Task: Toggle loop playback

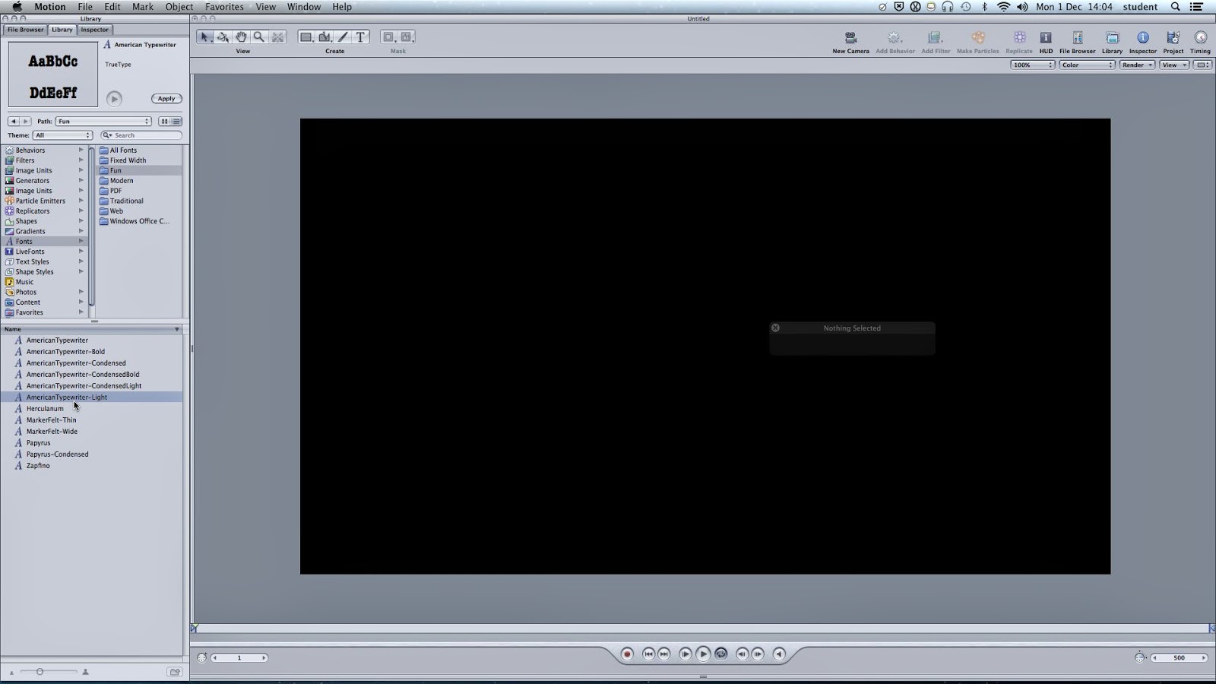Action: (x=720, y=654)
